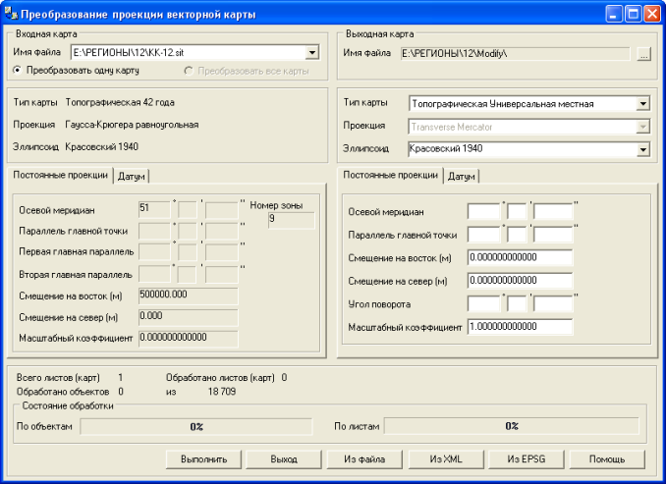666x484 pixels.
Task: Expand the input file name dropdown
Action: (311, 53)
